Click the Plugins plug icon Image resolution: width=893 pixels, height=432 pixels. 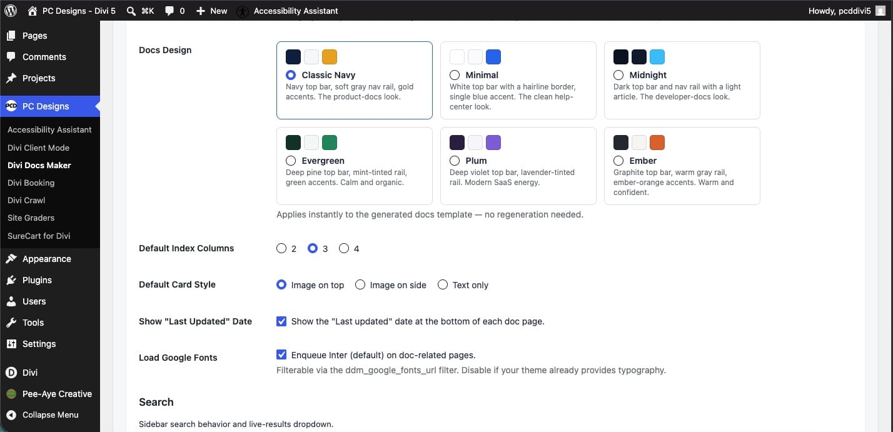[11, 280]
